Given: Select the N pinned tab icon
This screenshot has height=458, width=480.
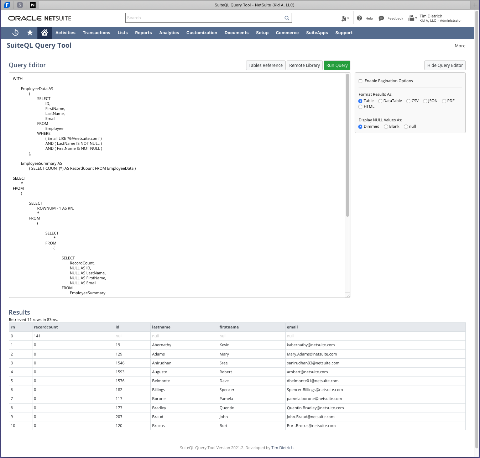Looking at the screenshot, I should pos(33,5).
